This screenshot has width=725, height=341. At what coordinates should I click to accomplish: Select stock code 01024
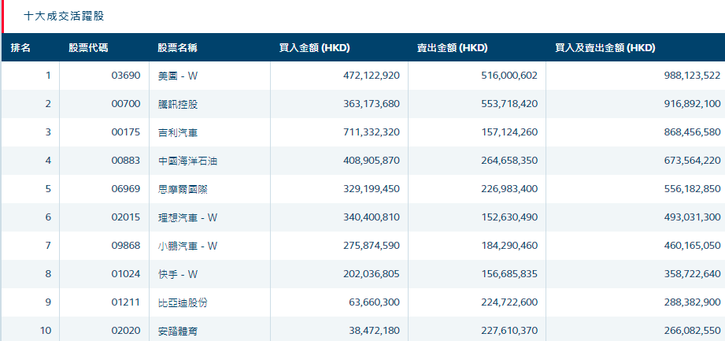126,274
